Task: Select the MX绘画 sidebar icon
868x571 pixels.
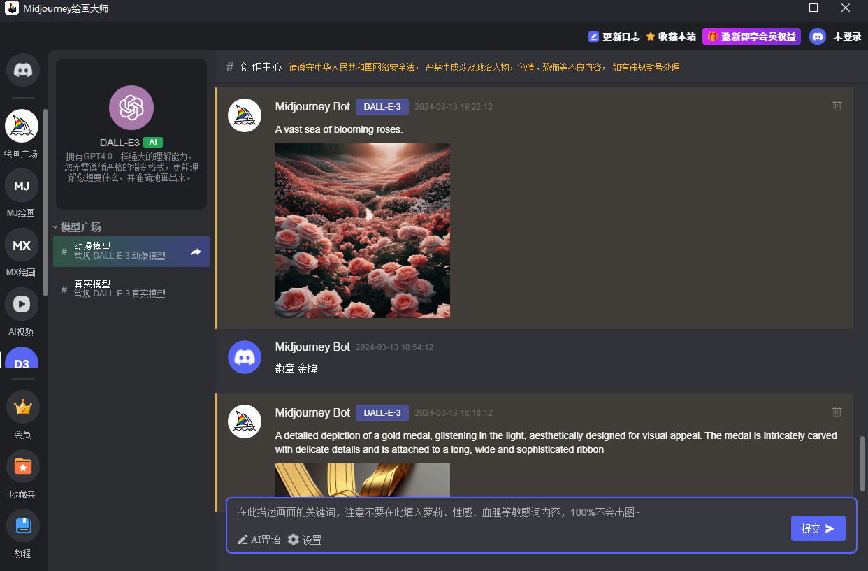Action: pyautogui.click(x=22, y=245)
